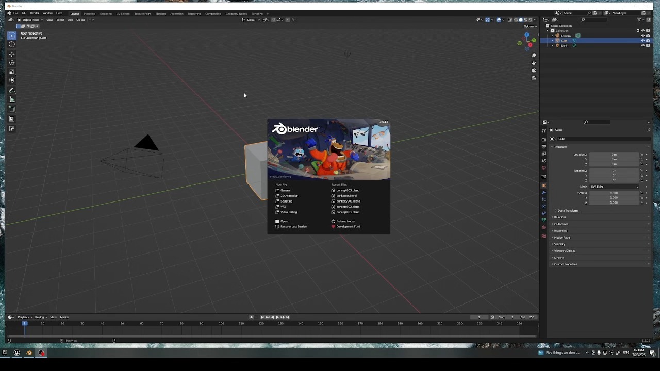
Task: Pick the Move tool
Action: pyautogui.click(x=12, y=54)
